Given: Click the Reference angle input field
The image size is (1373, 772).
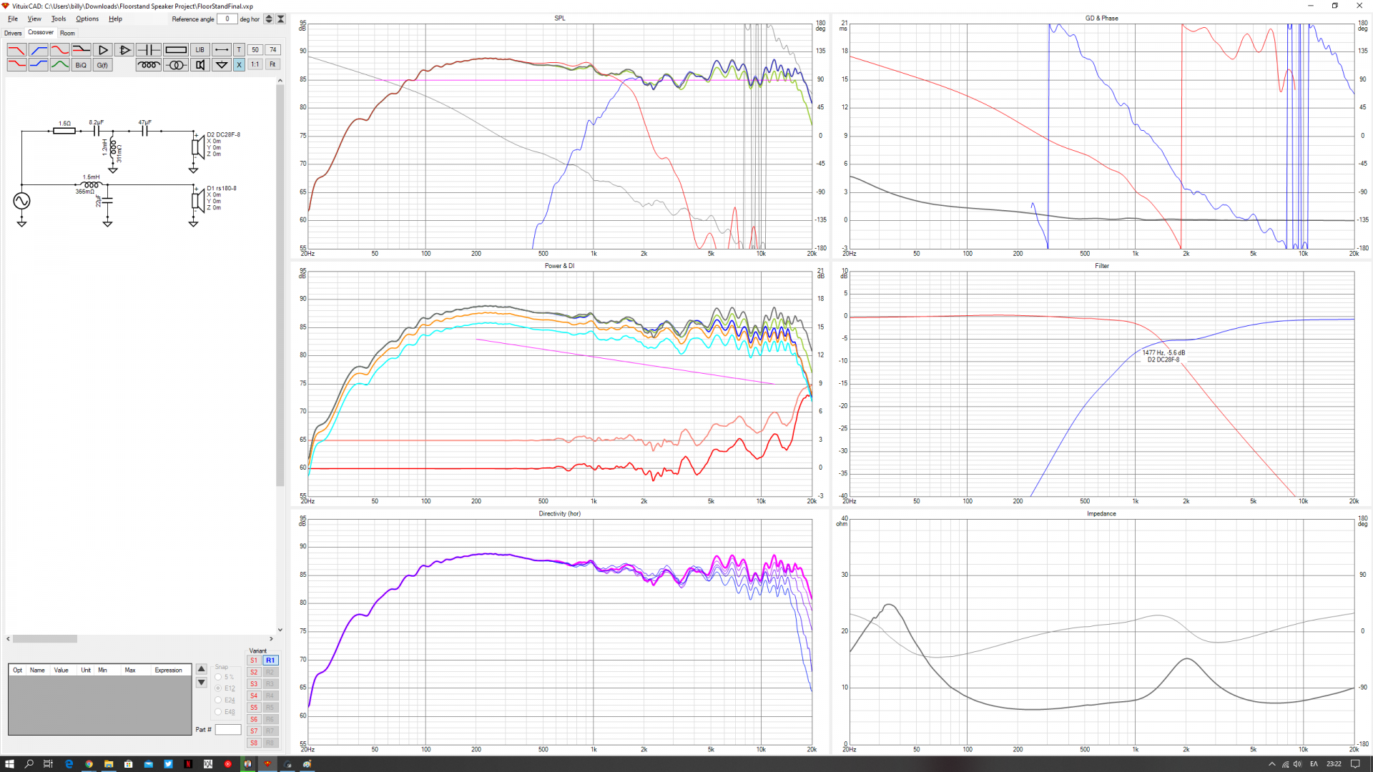Looking at the screenshot, I should (x=227, y=19).
